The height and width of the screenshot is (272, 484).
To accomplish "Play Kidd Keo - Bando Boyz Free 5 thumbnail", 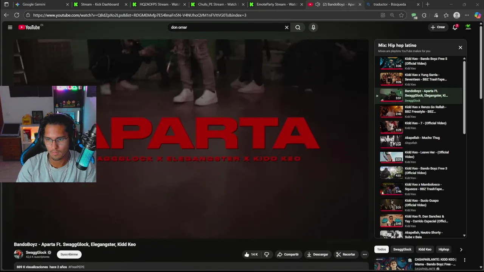I will tap(391, 63).
